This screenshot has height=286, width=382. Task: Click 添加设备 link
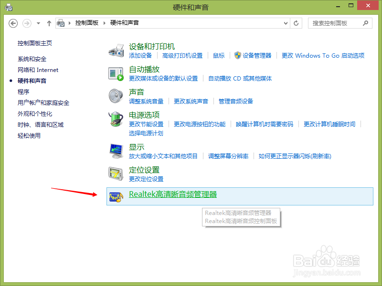tap(140, 55)
